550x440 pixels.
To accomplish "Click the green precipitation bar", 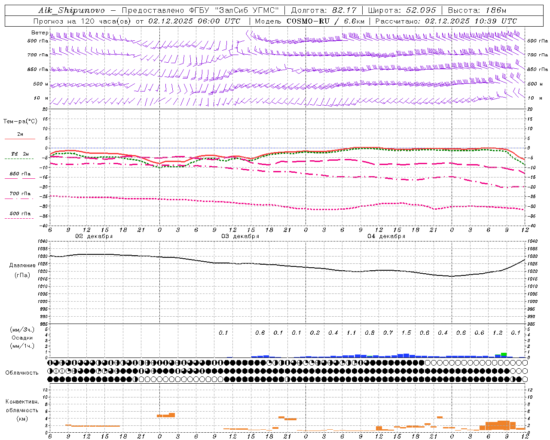I will tap(504, 354).
